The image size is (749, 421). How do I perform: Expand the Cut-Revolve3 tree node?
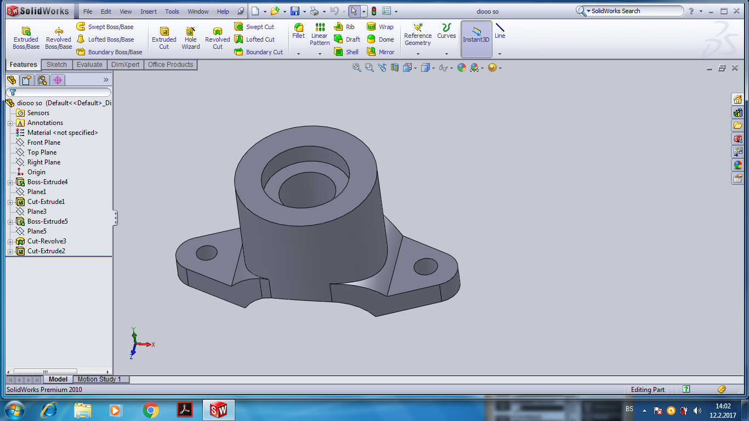[10, 242]
